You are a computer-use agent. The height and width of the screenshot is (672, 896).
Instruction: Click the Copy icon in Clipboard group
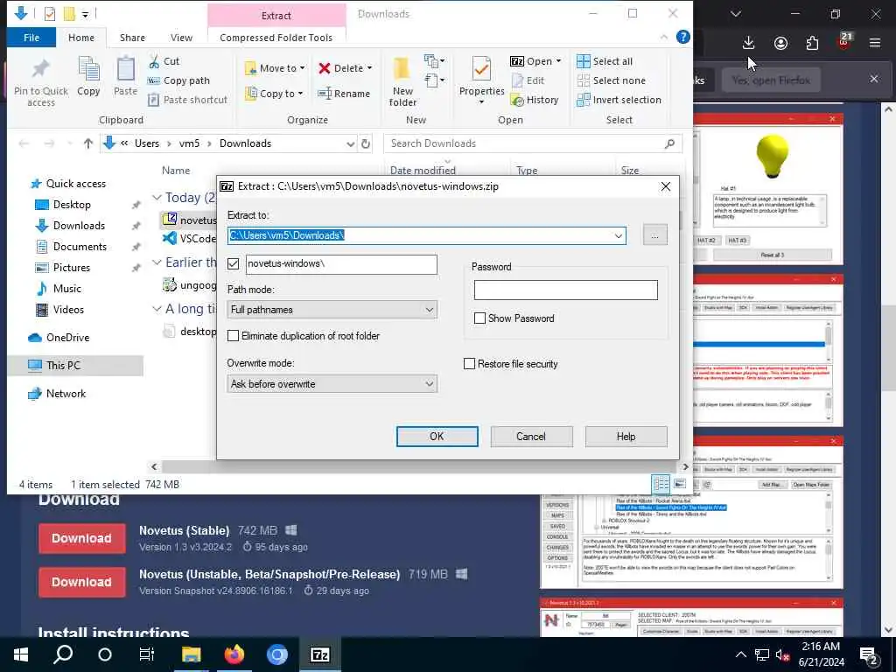pos(88,75)
